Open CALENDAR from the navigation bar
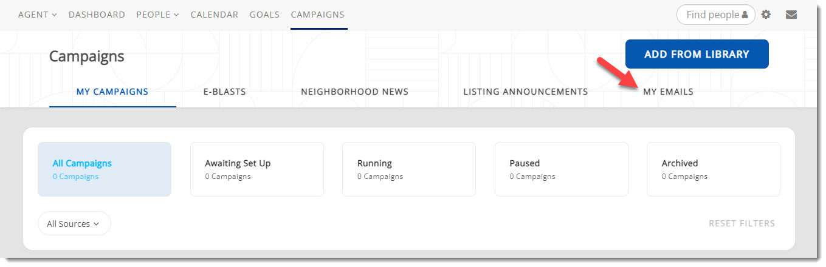826x267 pixels. [215, 15]
